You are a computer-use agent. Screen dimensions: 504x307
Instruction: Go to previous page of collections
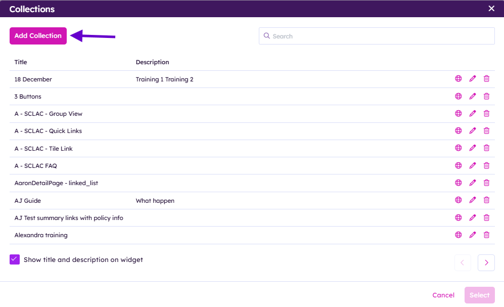pos(463,262)
